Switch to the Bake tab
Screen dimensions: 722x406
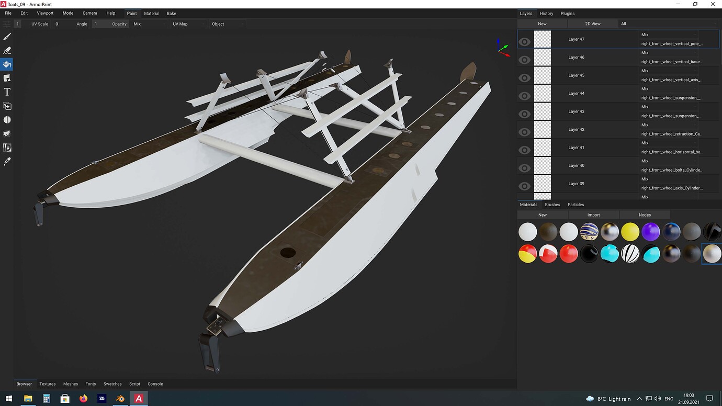click(172, 14)
